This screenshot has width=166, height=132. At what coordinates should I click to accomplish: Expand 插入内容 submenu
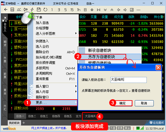[56, 92]
